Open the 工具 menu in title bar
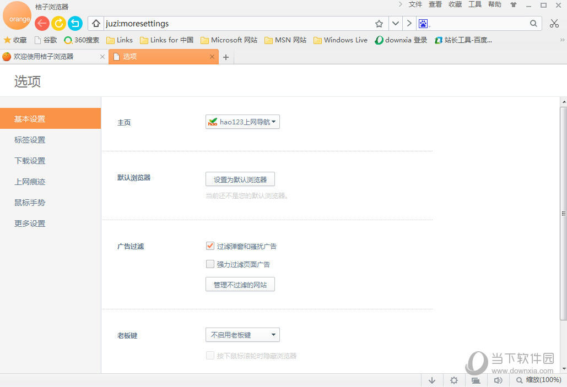The image size is (567, 387). pos(474,4)
